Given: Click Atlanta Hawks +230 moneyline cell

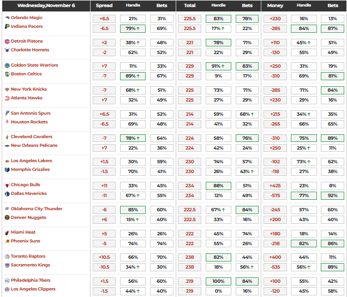Looking at the screenshot, I should [275, 100].
